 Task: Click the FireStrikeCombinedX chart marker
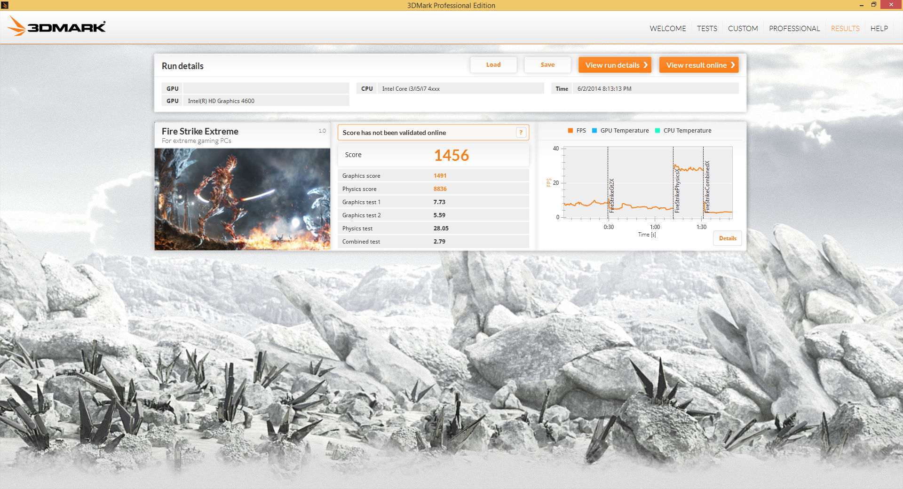pyautogui.click(x=707, y=187)
